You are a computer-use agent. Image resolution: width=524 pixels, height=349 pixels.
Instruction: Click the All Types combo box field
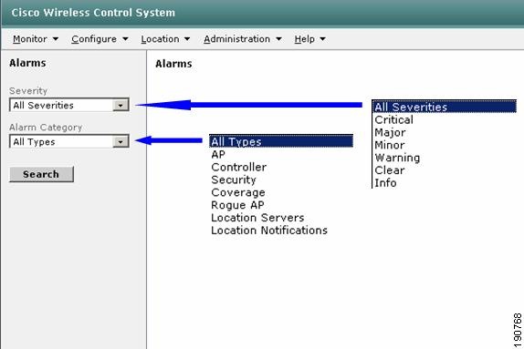click(68, 141)
